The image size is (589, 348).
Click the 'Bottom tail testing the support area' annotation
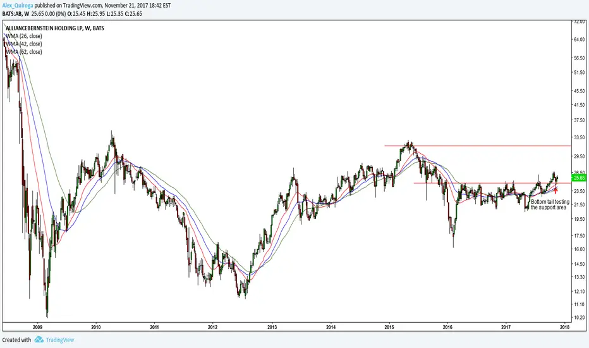pyautogui.click(x=550, y=204)
